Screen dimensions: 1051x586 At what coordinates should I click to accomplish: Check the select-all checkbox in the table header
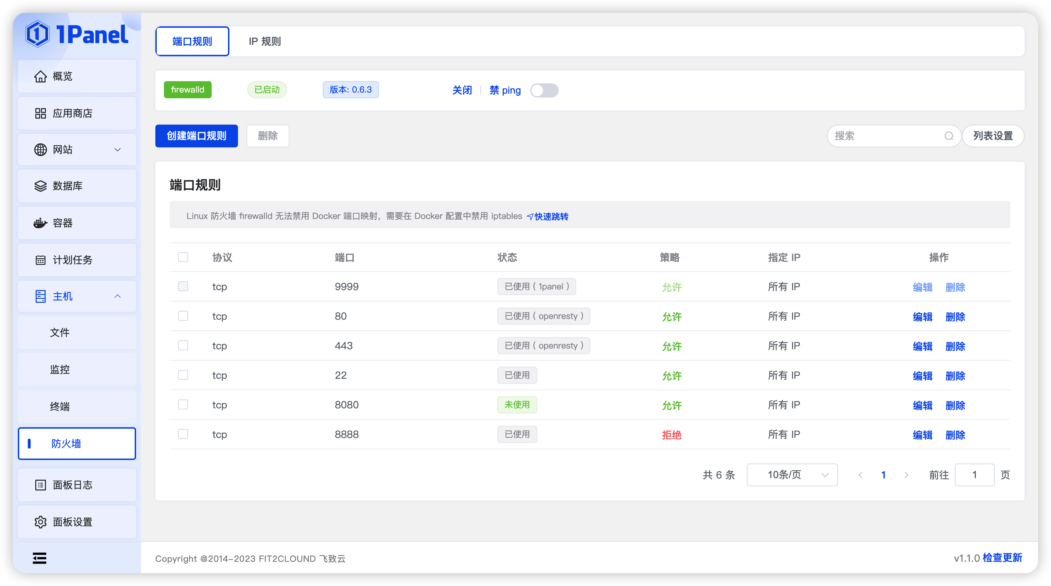pyautogui.click(x=183, y=257)
